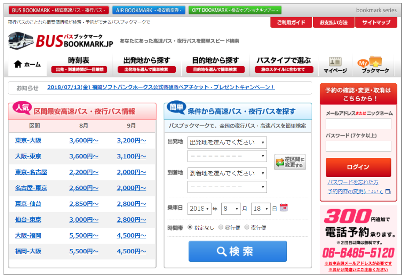405x277 pixels.
Task: Open the calendar icon next to 乗車日
Action: [284, 207]
